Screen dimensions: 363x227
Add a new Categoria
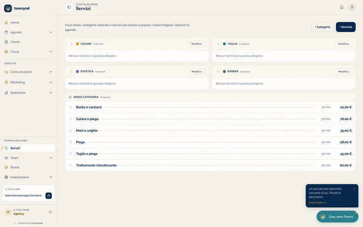click(323, 27)
